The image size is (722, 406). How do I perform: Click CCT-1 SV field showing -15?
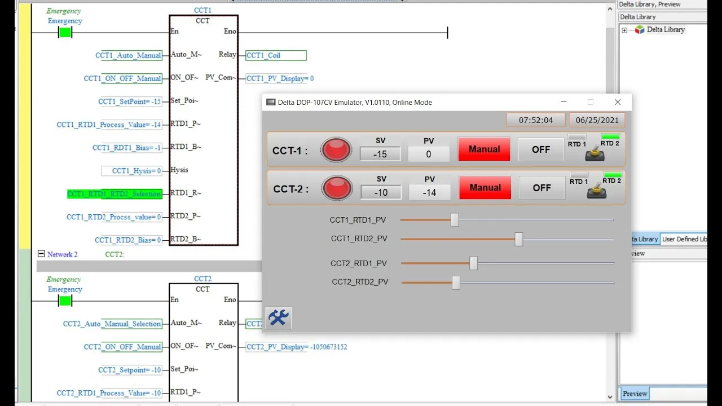(x=380, y=154)
